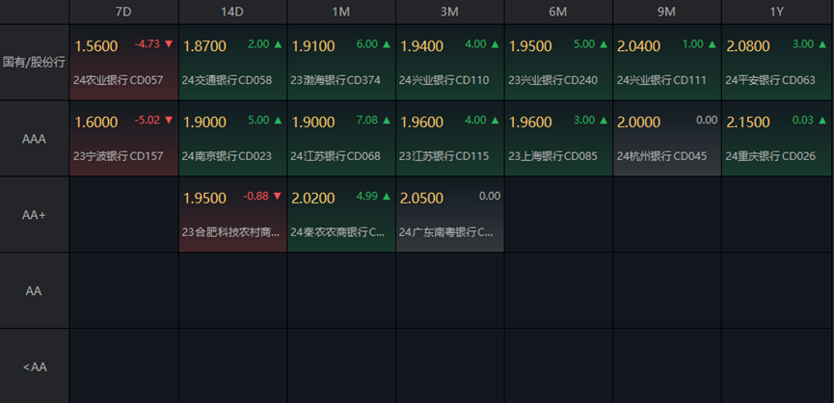Open the 24兴业银行CD110 cell
The height and width of the screenshot is (403, 834).
pos(450,63)
